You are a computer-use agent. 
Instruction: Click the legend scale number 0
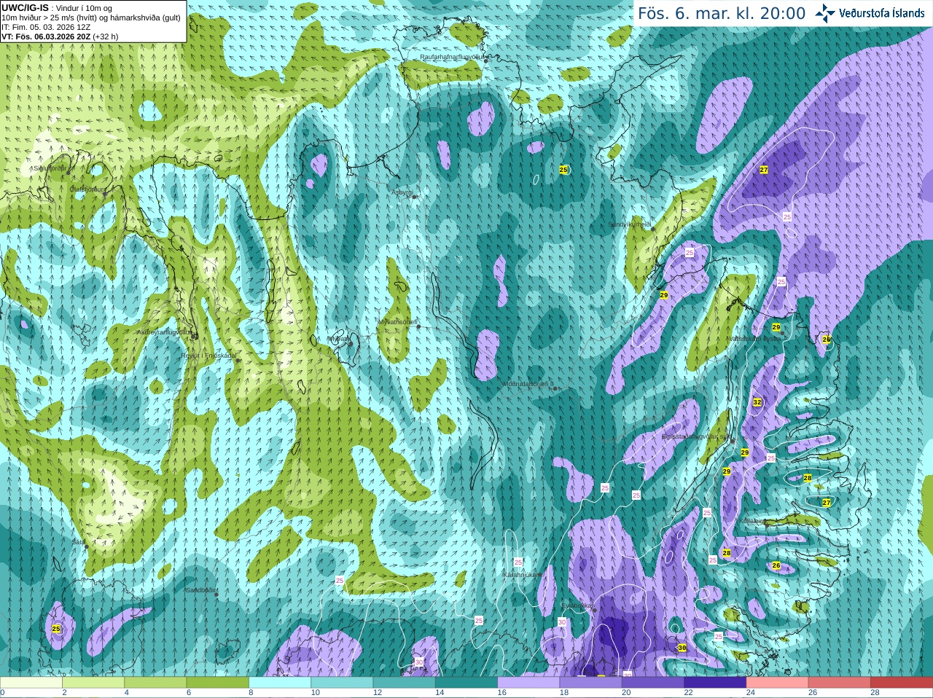pos(2,693)
